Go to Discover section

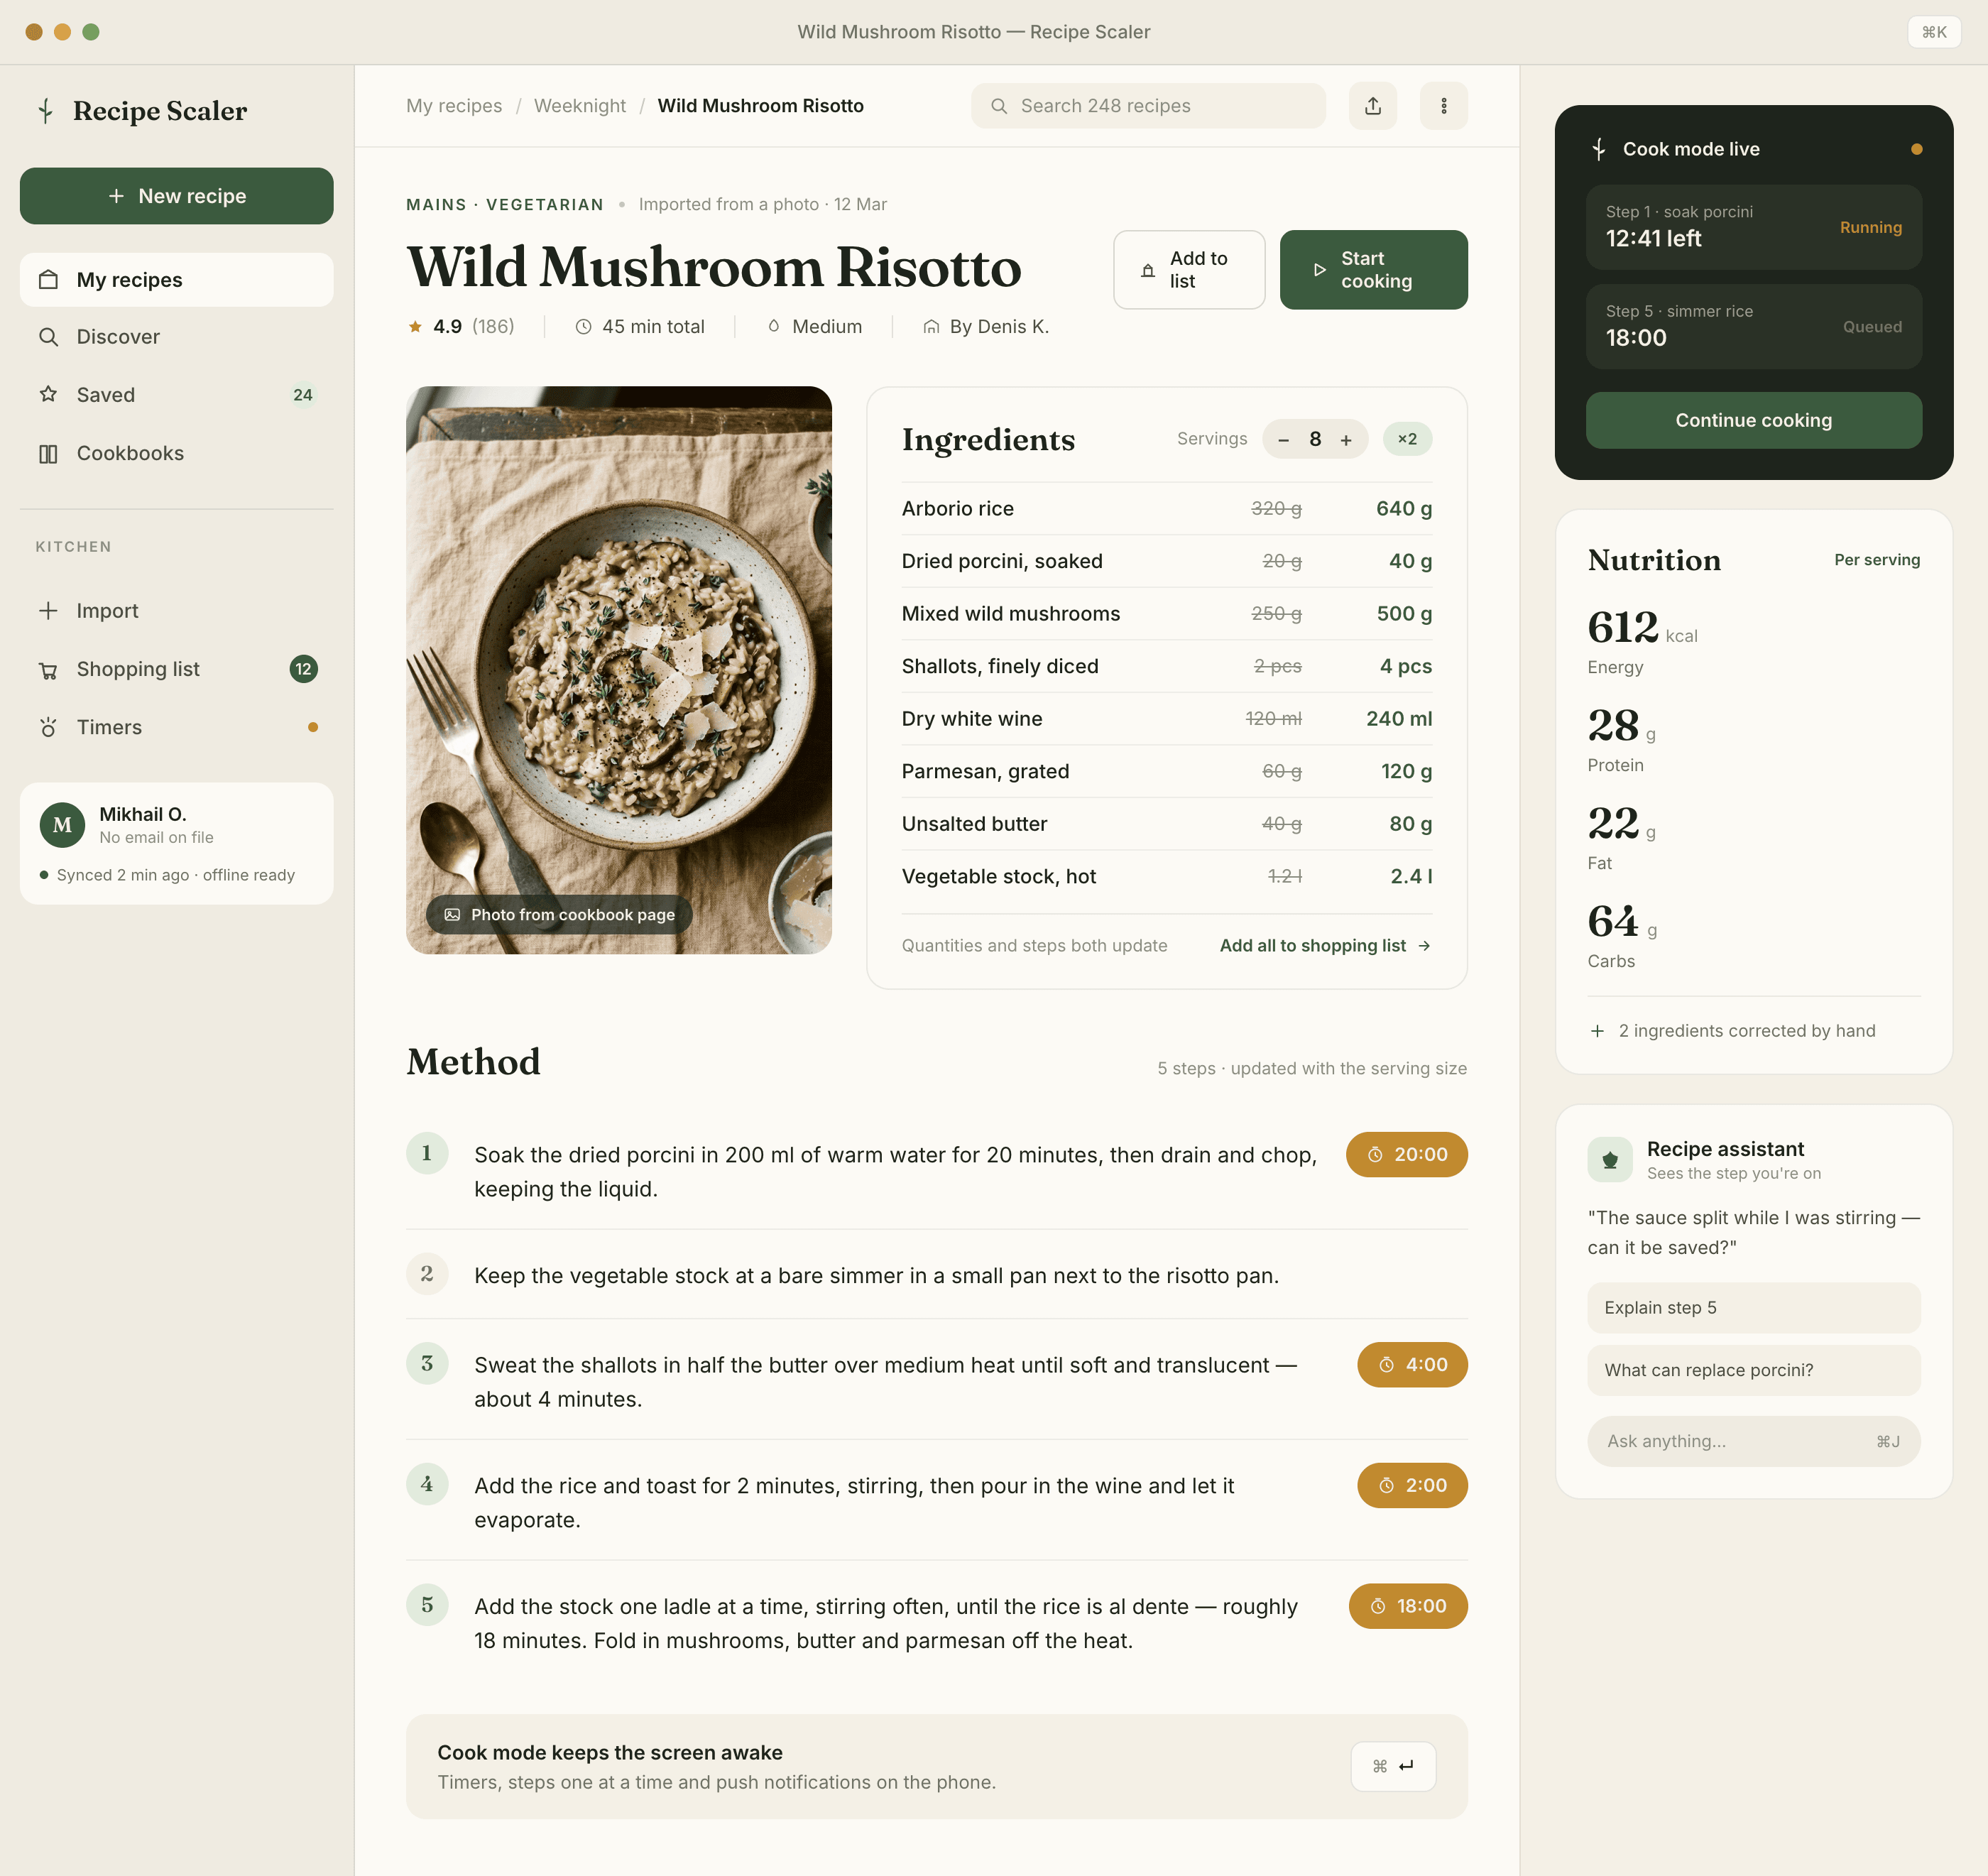click(177, 337)
